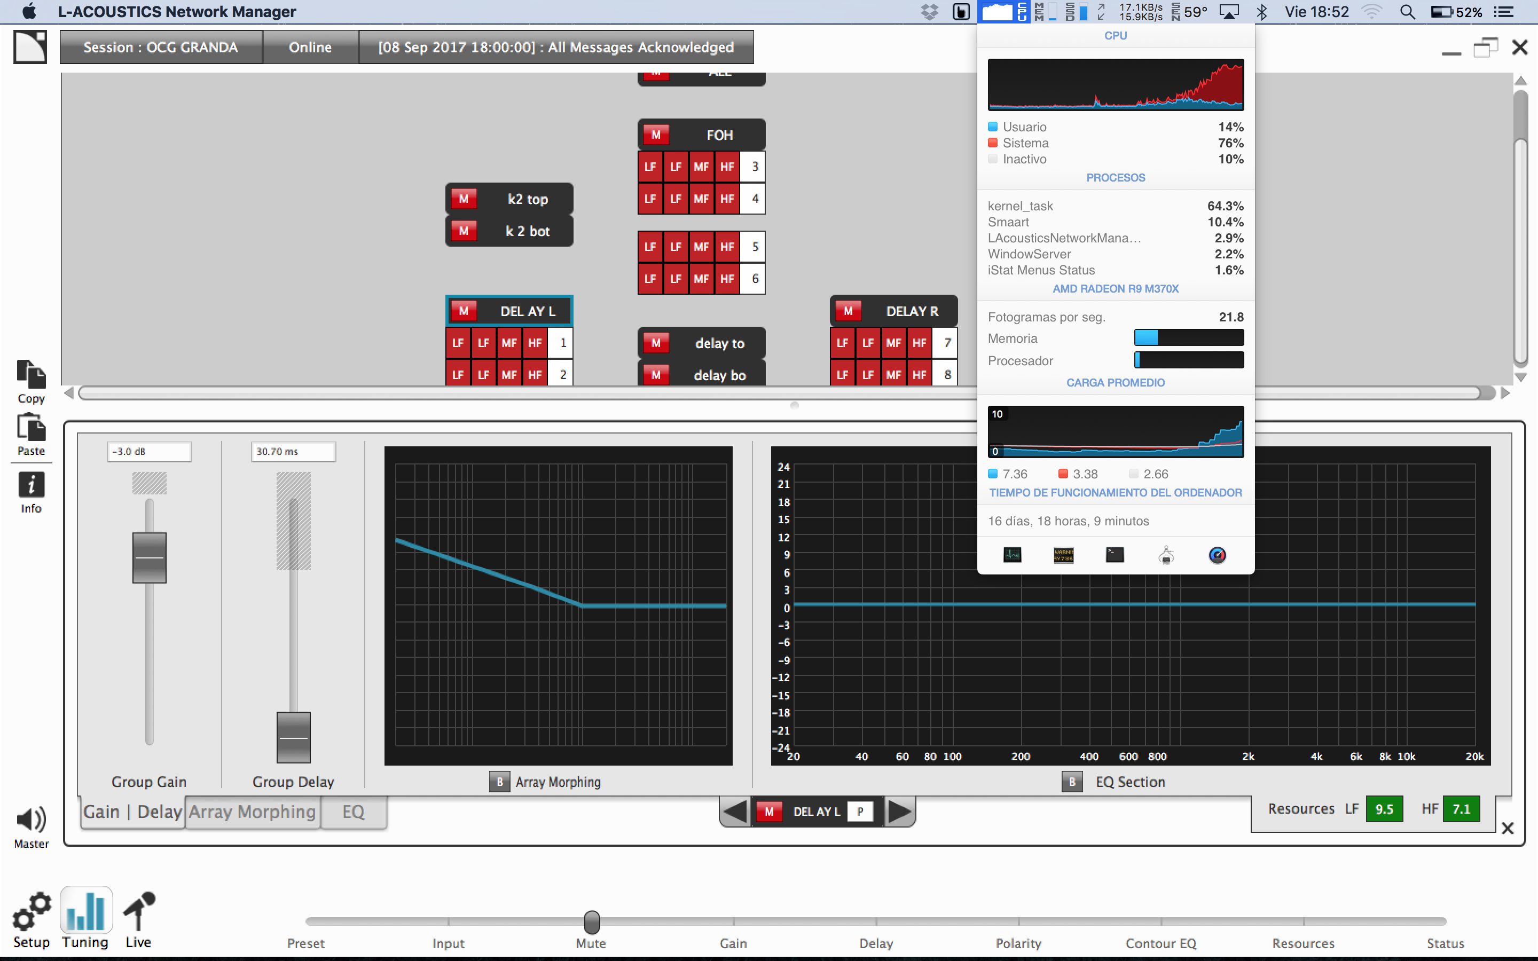1538x961 pixels.
Task: Toggle mute on the DEL AY L group
Action: click(464, 311)
